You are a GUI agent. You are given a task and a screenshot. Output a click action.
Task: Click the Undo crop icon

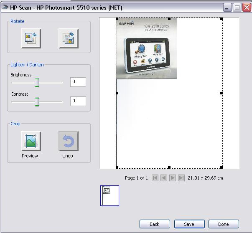click(x=68, y=142)
